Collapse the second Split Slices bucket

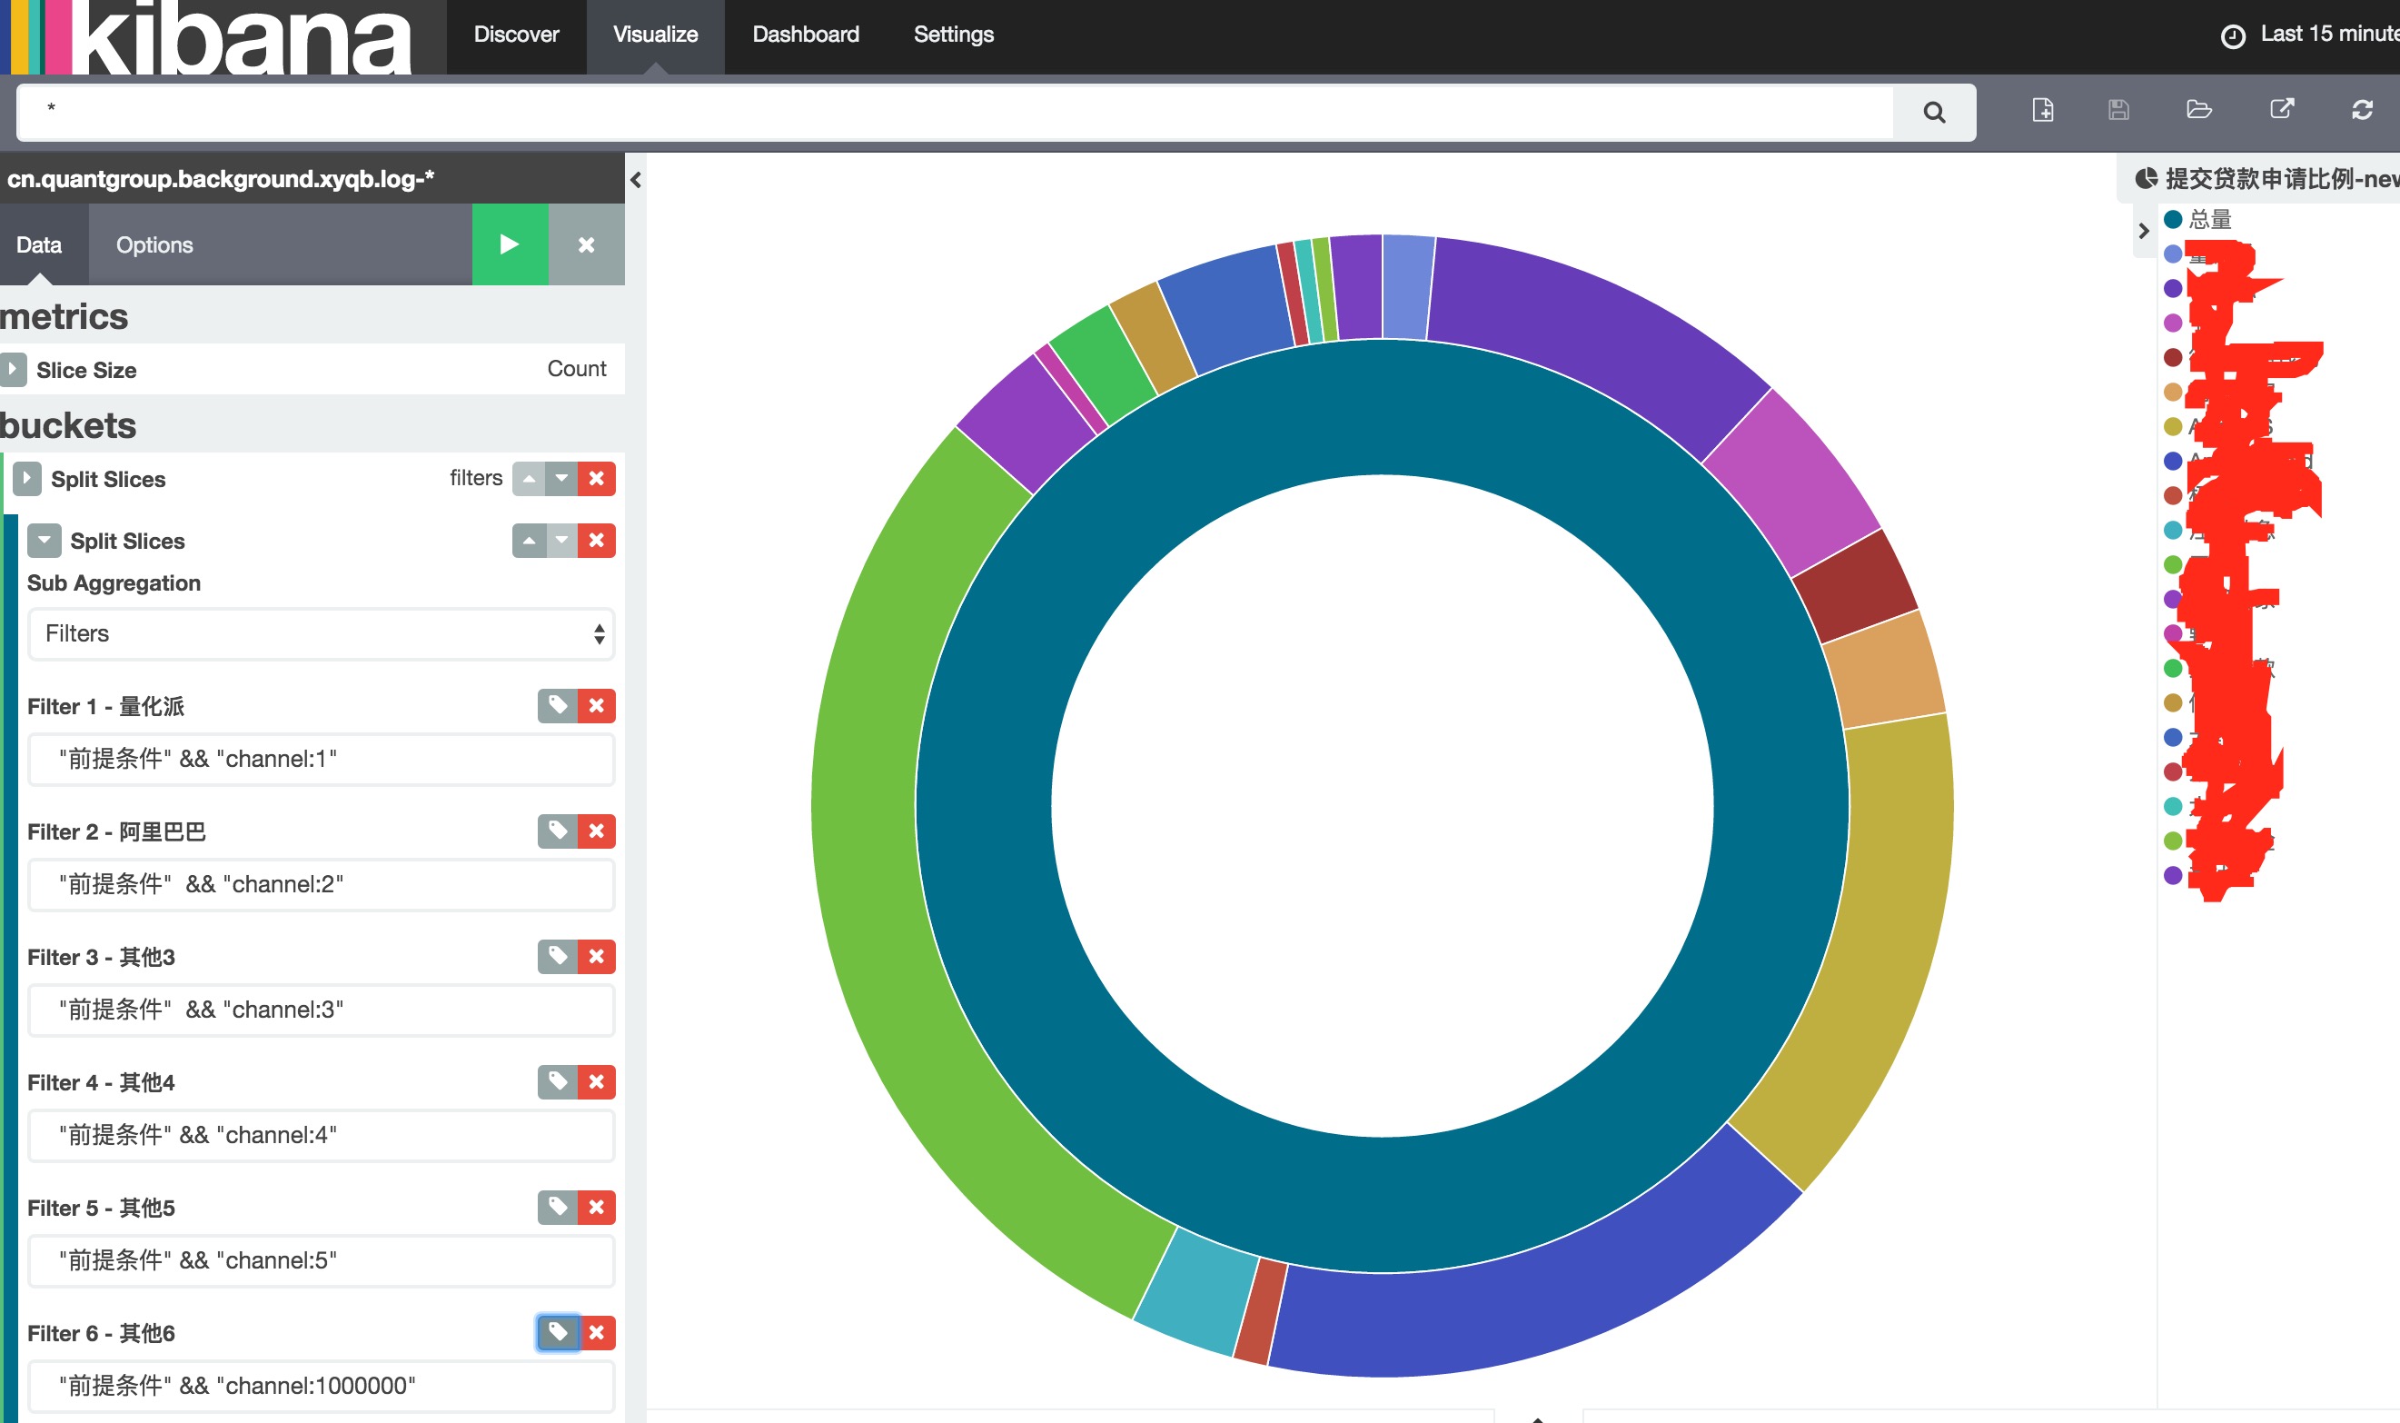[x=45, y=541]
